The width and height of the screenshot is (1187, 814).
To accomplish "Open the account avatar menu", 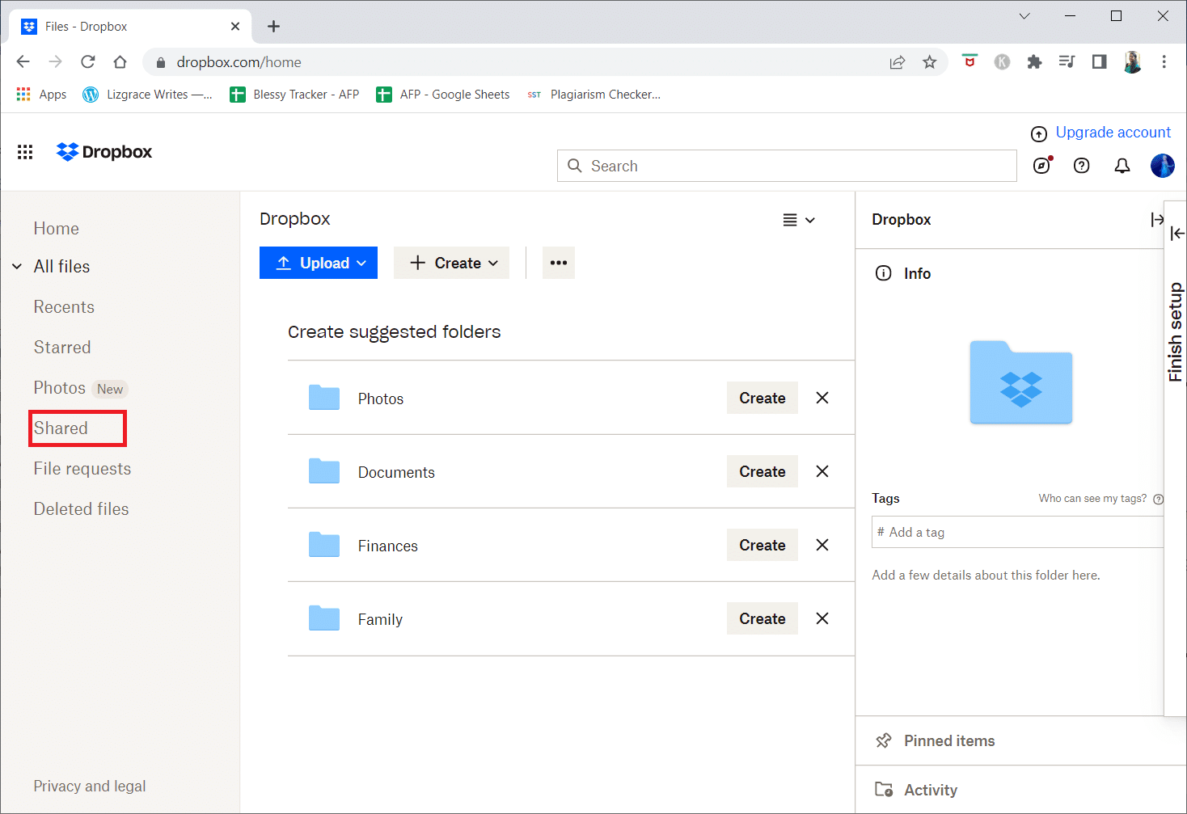I will (x=1163, y=166).
